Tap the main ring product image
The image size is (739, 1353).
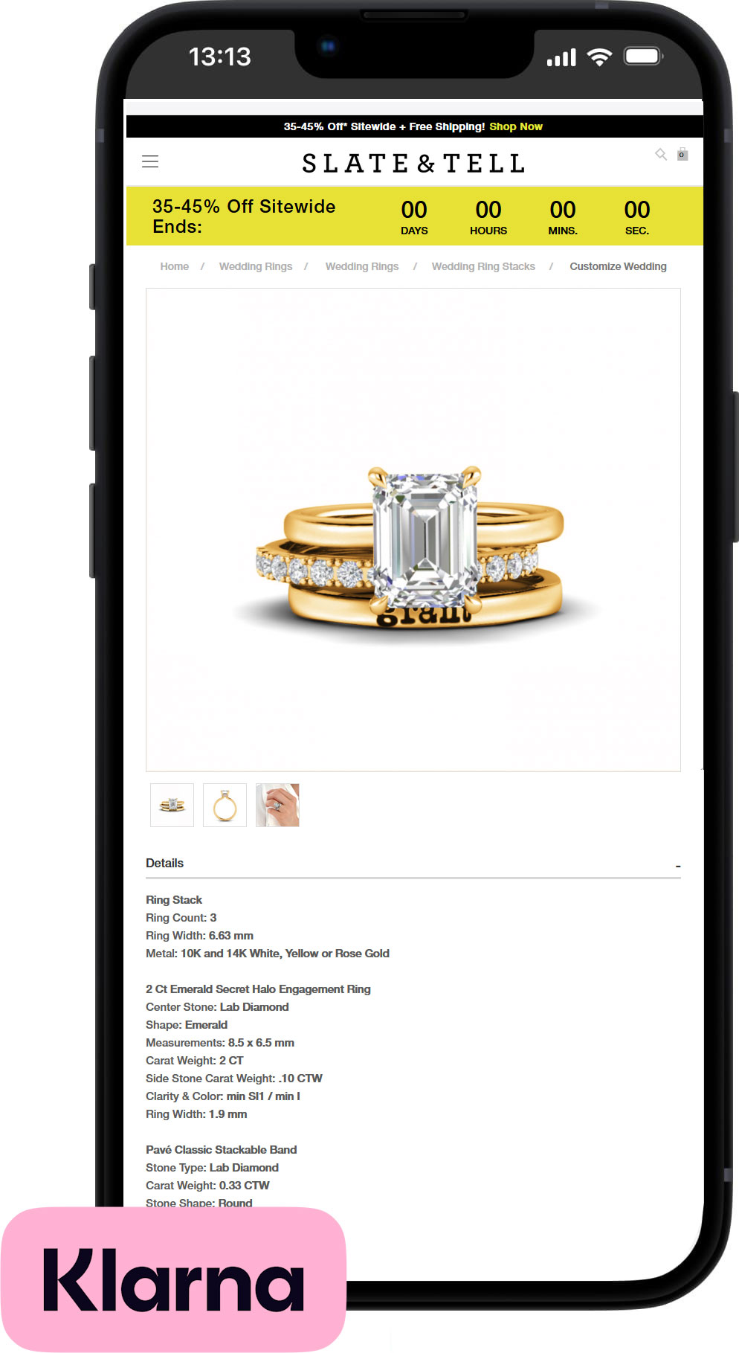tap(413, 530)
